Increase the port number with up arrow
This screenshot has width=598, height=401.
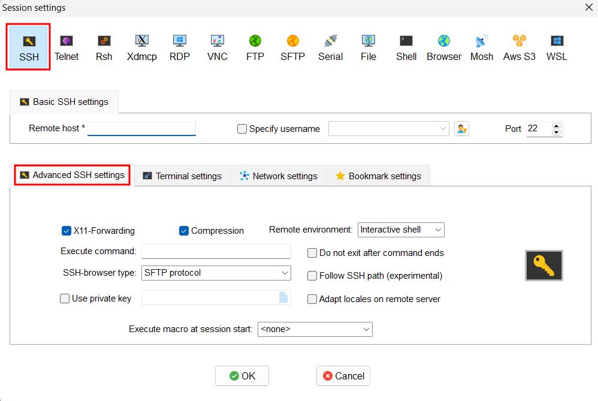tap(557, 125)
